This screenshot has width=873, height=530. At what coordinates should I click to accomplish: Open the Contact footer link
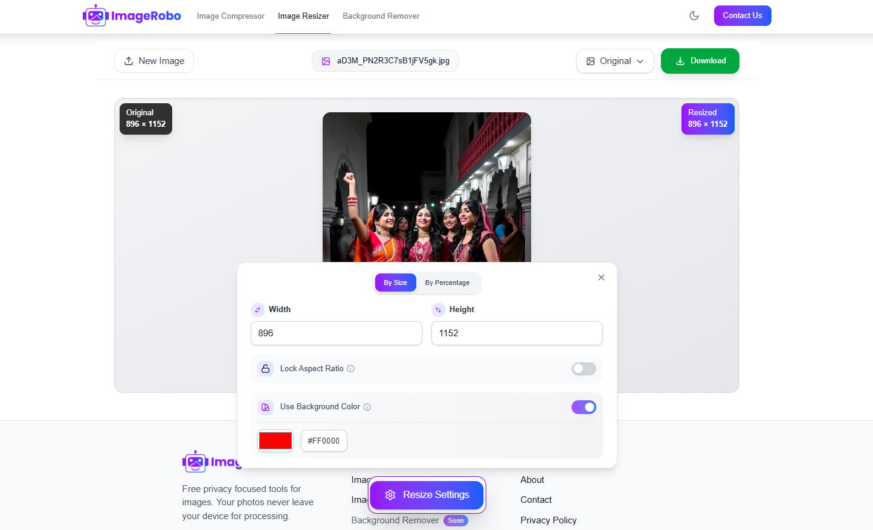point(536,500)
